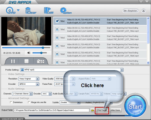Take a snapshot with the camera icon
The height and width of the screenshot is (120, 151).
pos(40,62)
